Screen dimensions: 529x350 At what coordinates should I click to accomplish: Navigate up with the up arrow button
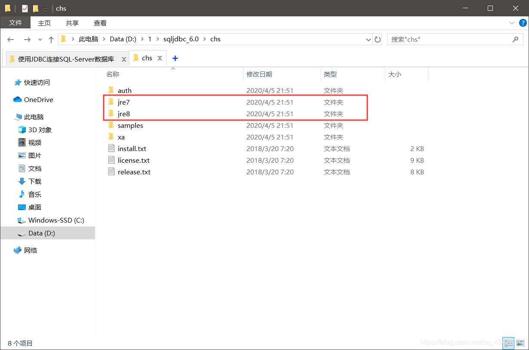pos(51,39)
